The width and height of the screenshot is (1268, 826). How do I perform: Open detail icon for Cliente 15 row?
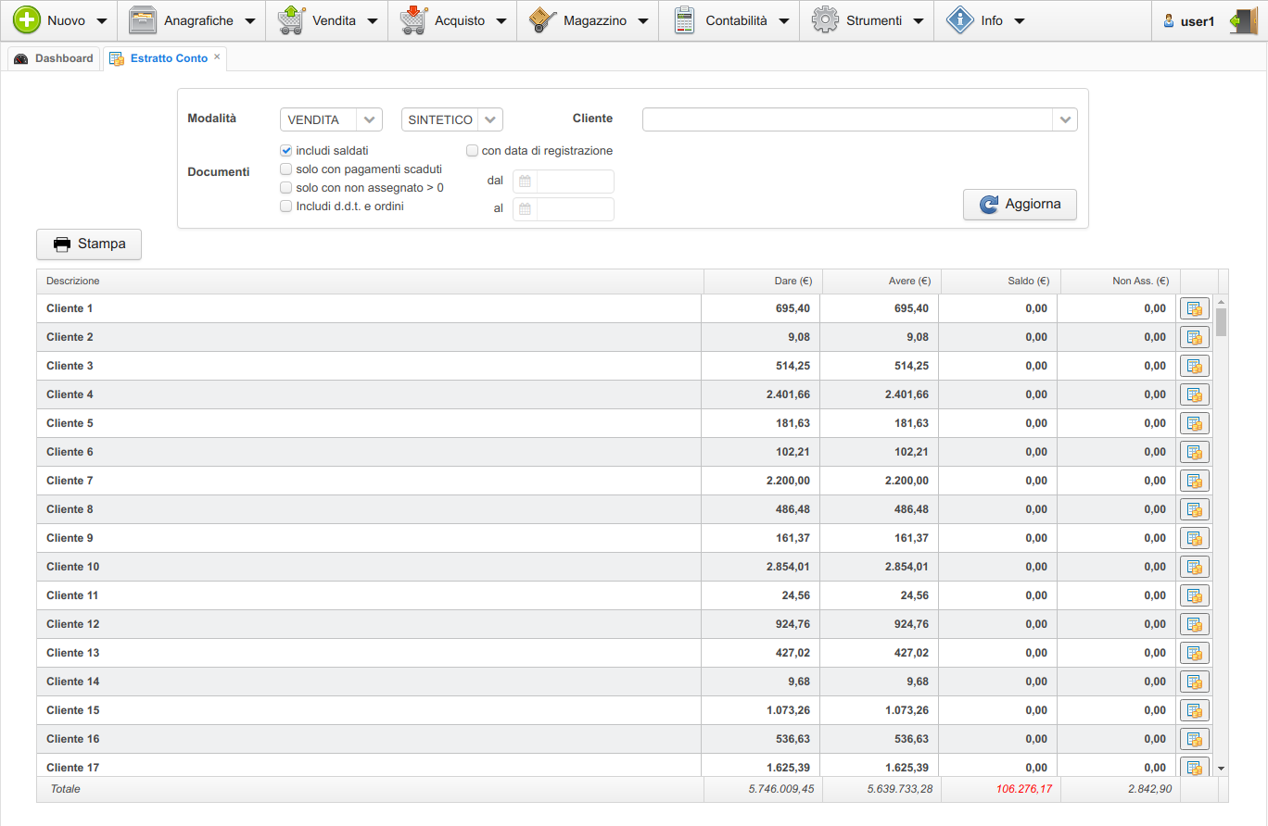click(1195, 710)
